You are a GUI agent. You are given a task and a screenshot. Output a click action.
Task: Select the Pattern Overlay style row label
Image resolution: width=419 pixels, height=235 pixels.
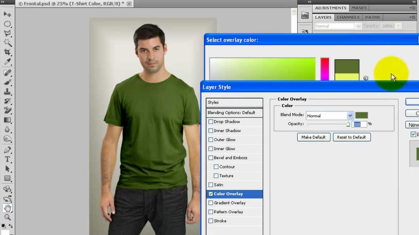(x=228, y=212)
